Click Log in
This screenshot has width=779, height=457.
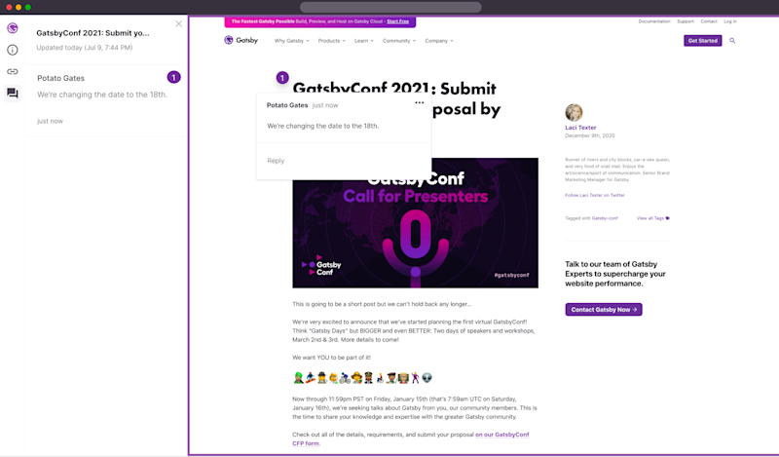[x=730, y=21]
